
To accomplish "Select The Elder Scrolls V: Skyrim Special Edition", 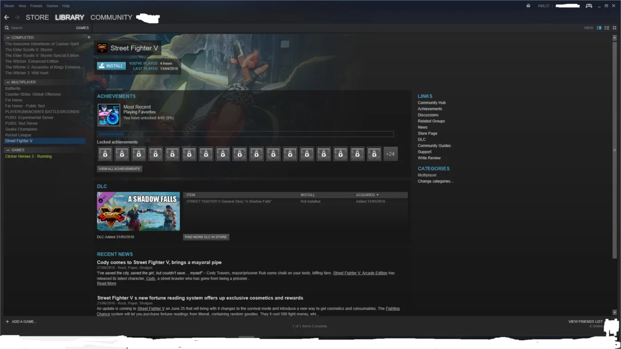I will click(x=42, y=56).
